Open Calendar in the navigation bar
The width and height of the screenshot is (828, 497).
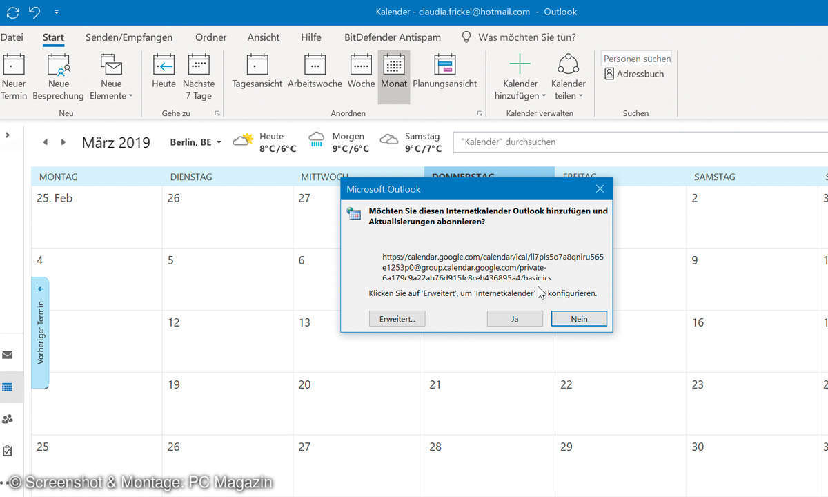8,387
